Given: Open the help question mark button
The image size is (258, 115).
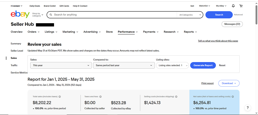Looking at the screenshot, I should pyautogui.click(x=248, y=108).
